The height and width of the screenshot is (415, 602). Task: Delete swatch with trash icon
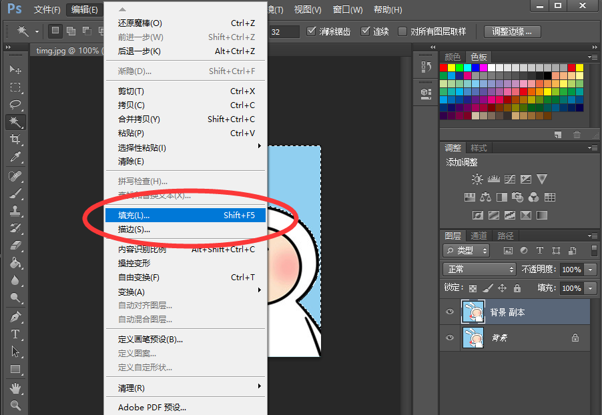[x=577, y=134]
